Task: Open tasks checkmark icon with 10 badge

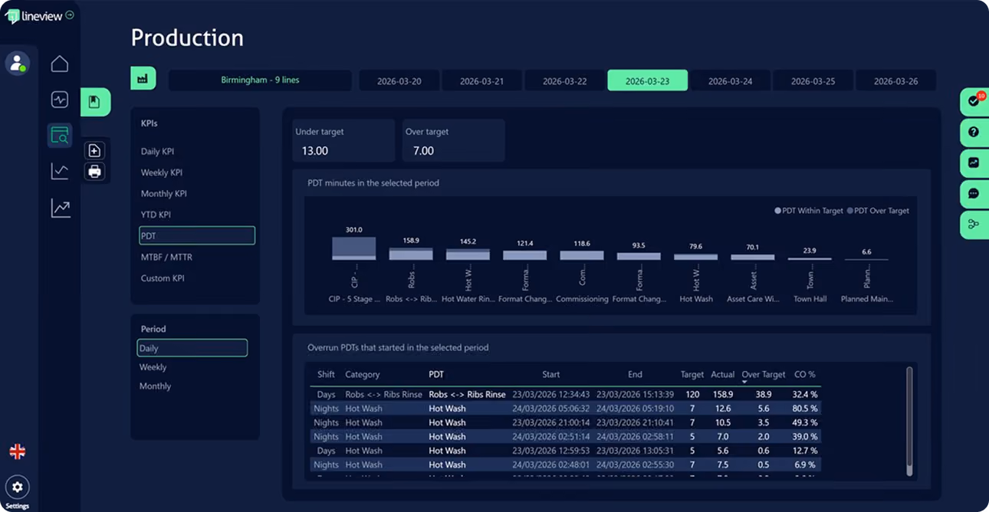Action: (974, 100)
